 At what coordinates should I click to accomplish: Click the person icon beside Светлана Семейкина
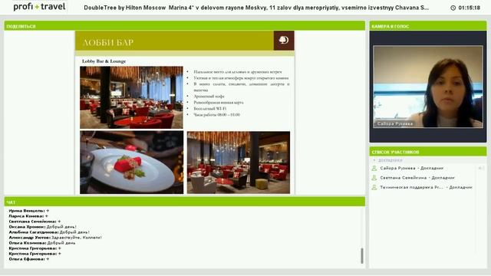click(x=374, y=178)
